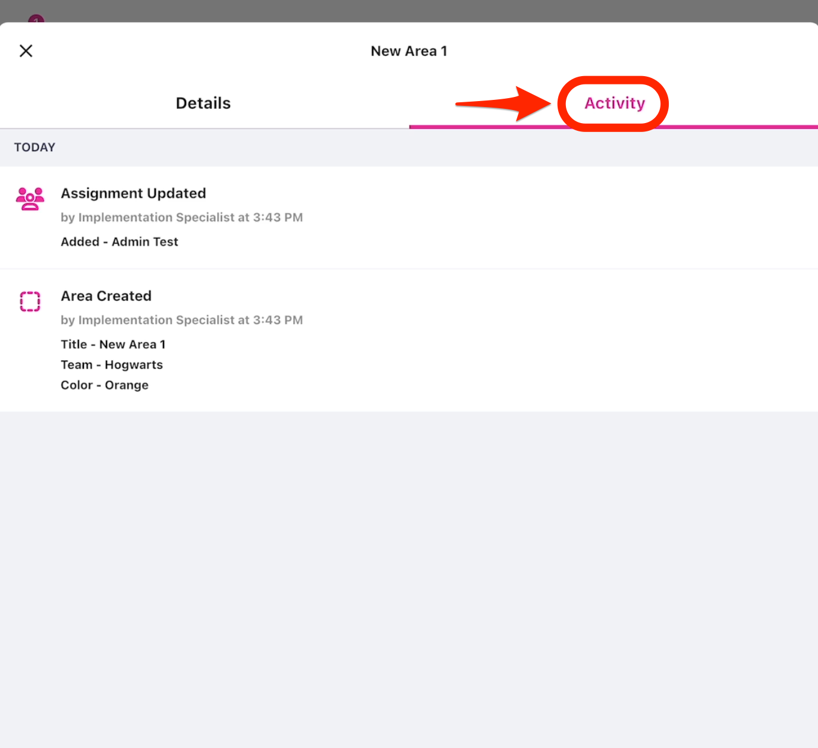
Task: Switch to the Details tab
Action: [203, 103]
